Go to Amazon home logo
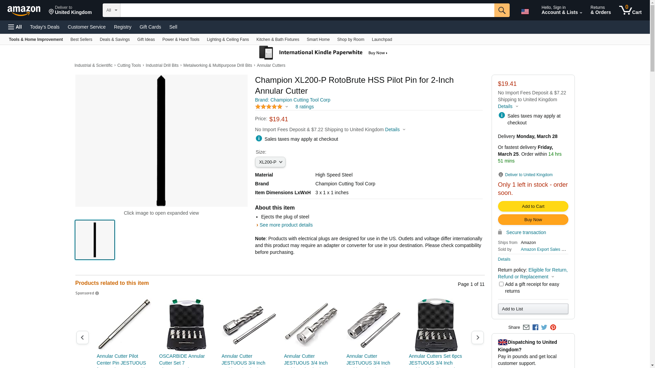 pyautogui.click(x=24, y=11)
